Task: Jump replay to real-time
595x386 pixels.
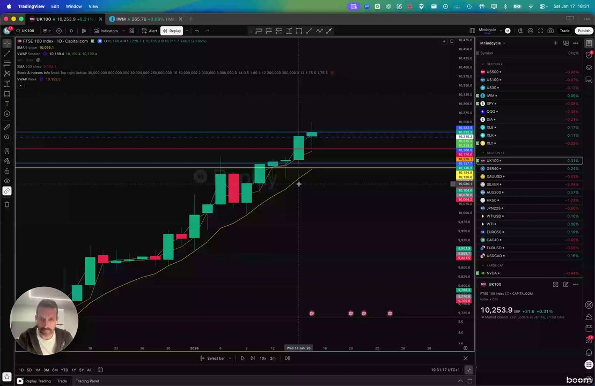Action: [287, 358]
